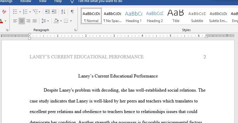Apply numbered list formatting
This screenshot has height=123, width=238.
coord(25,12)
